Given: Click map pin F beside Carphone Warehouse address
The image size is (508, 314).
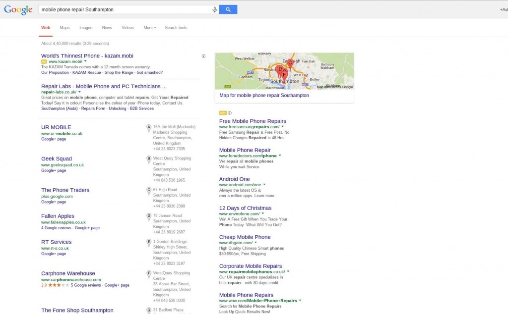Looking at the screenshot, I should 149,274.
